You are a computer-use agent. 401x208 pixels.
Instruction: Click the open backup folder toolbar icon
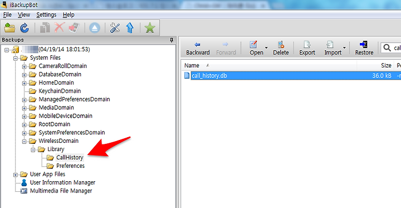pos(10,28)
